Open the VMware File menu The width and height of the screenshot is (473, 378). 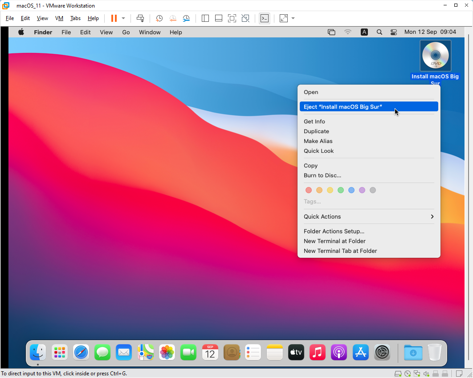coord(10,18)
